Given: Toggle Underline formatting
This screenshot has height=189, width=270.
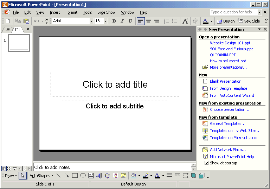Looking at the screenshot, I should tap(130, 21).
